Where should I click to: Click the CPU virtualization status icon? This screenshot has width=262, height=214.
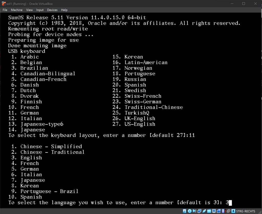tap(224, 211)
